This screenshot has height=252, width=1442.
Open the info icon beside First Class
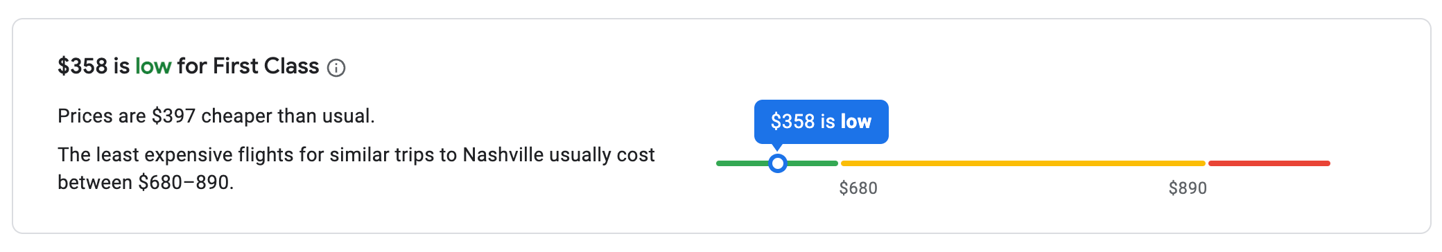(336, 68)
